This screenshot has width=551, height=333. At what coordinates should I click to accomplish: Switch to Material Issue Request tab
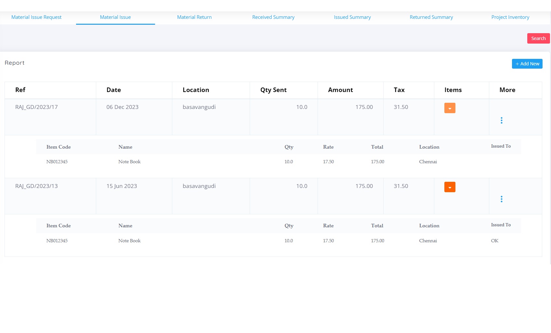point(36,17)
